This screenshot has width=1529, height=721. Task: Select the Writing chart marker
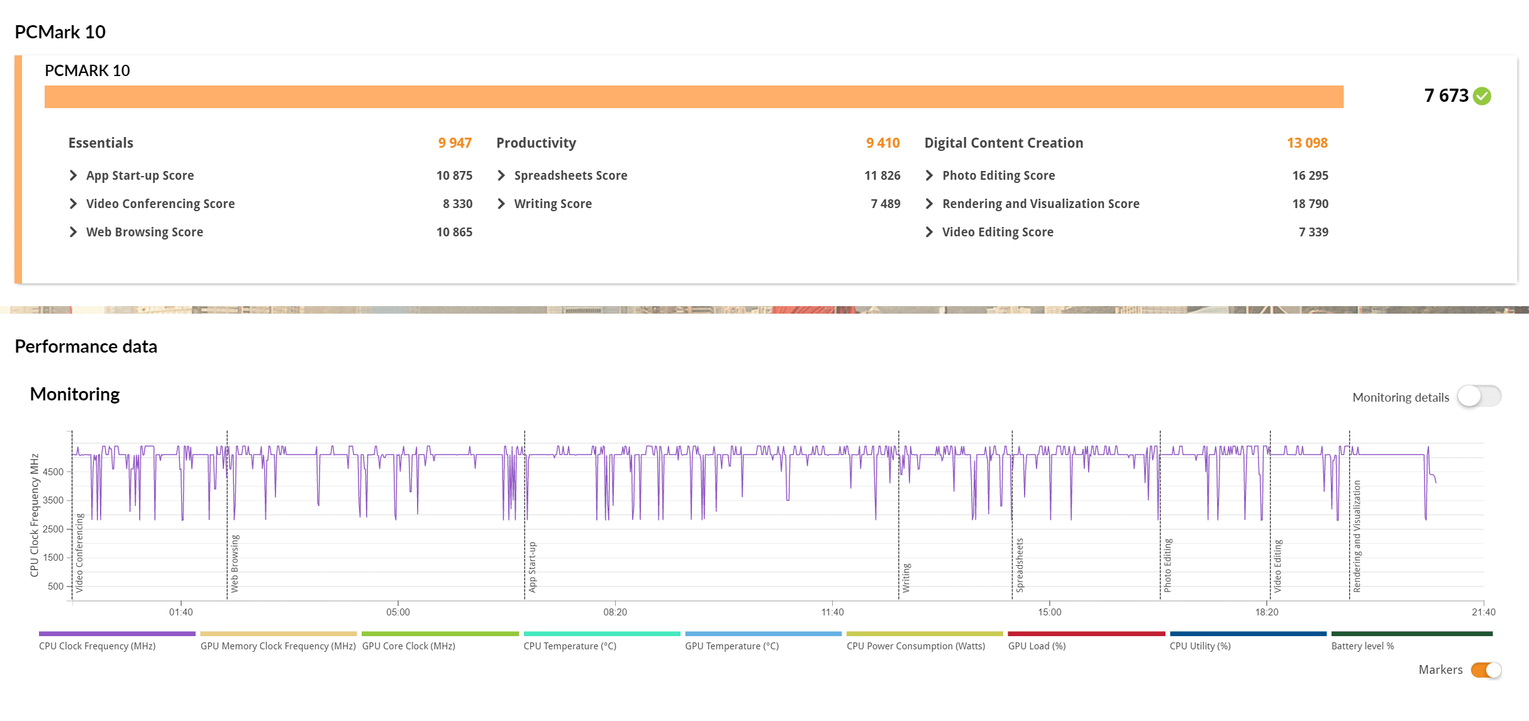[x=906, y=578]
